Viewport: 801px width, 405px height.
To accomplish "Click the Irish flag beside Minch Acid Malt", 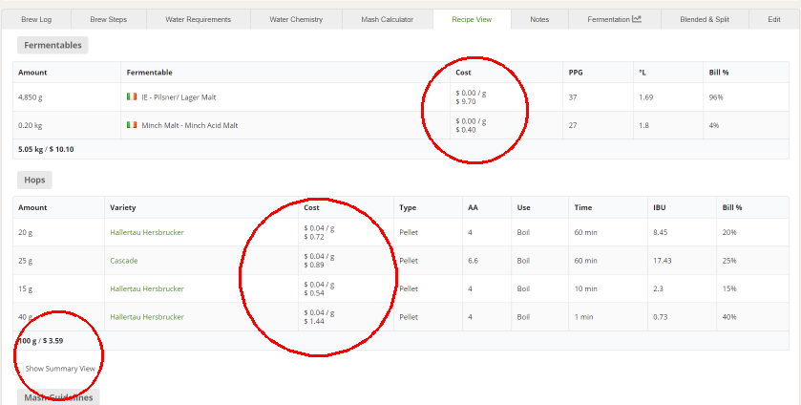I will point(132,125).
